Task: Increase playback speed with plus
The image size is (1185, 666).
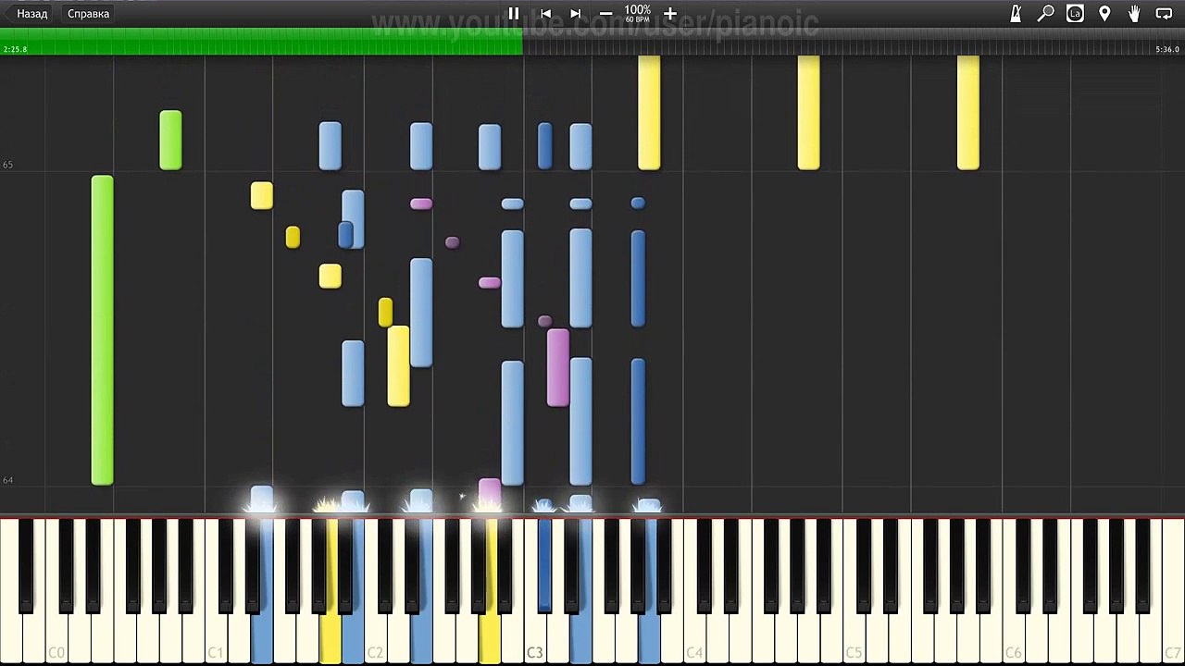Action: click(x=670, y=14)
